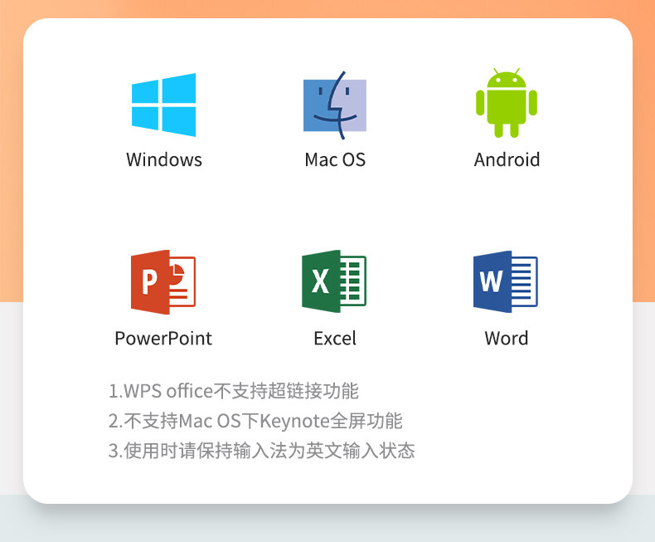This screenshot has width=655, height=542.
Task: Click the green Excel icon
Action: tap(334, 281)
